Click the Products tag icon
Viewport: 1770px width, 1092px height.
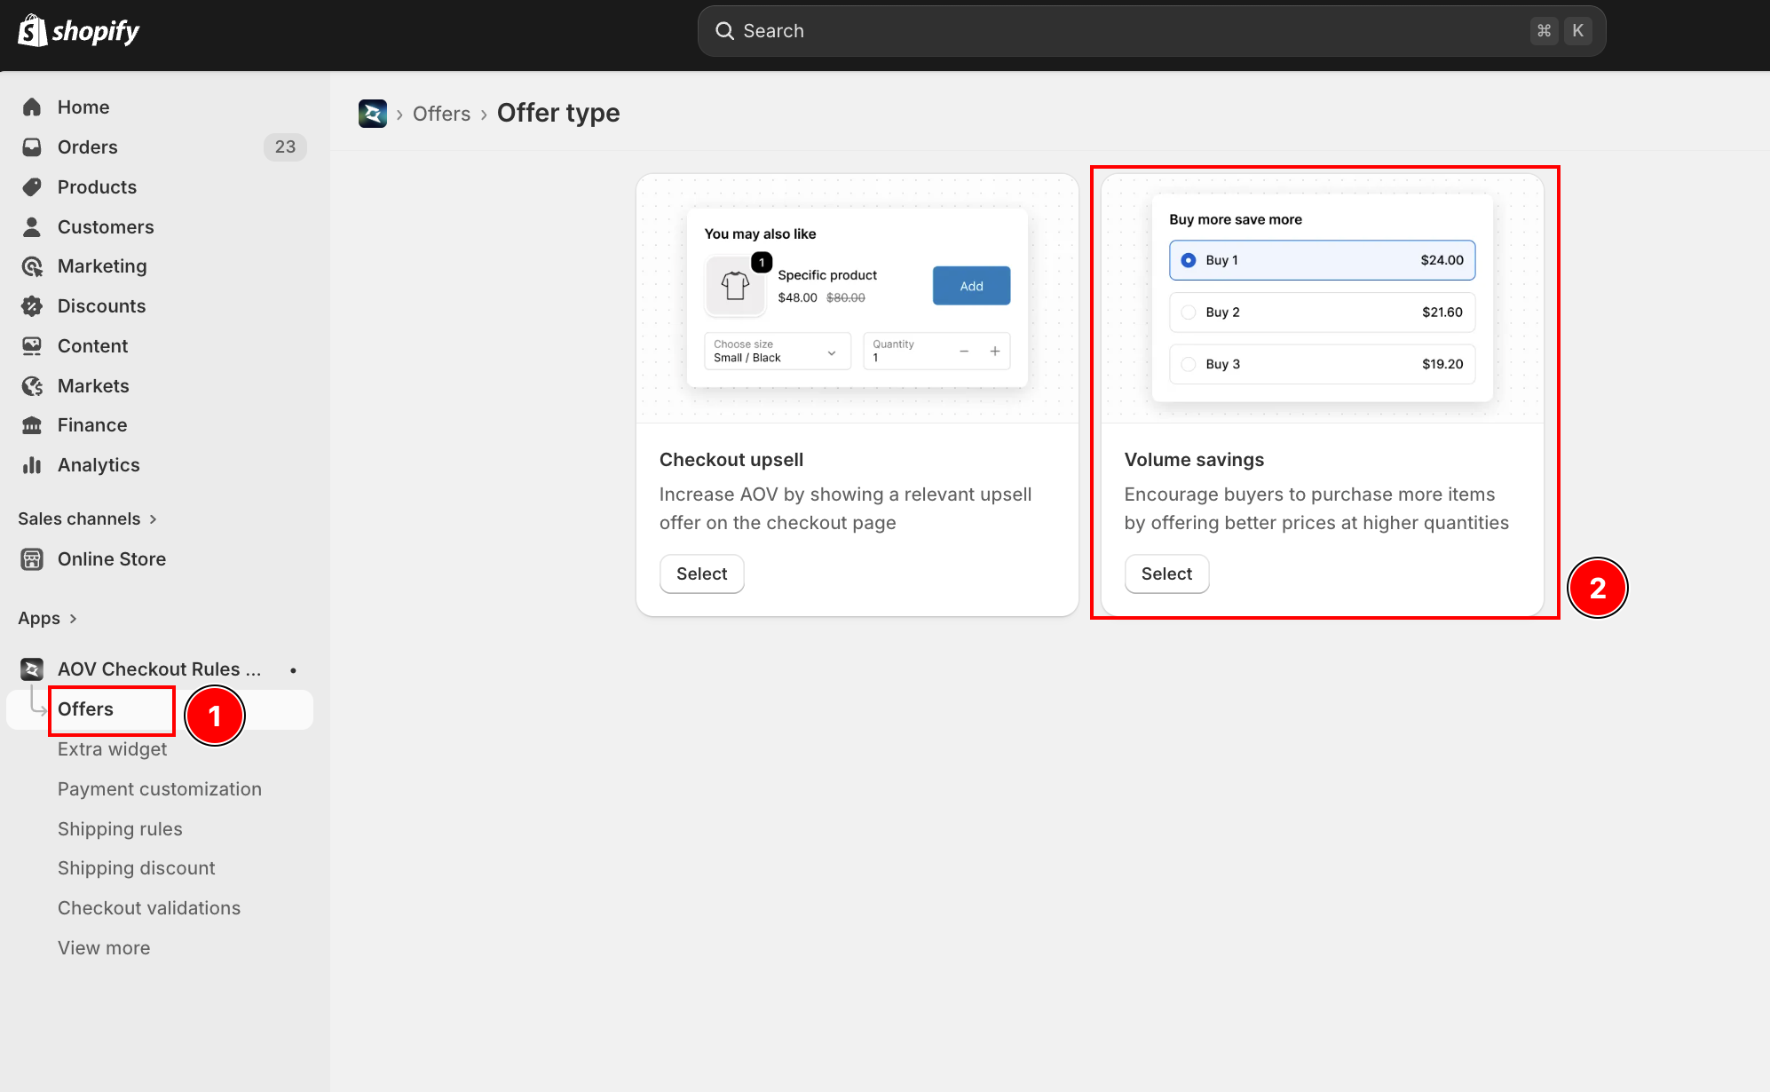point(32,187)
